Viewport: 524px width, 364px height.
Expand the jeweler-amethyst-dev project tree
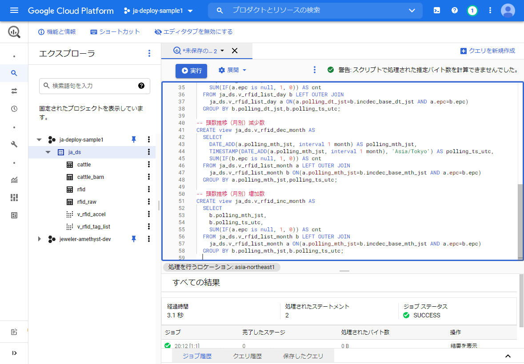(x=39, y=239)
